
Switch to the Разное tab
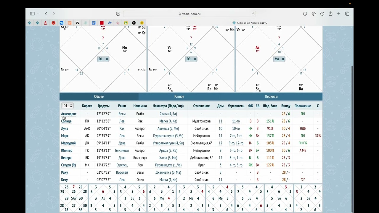(179, 96)
